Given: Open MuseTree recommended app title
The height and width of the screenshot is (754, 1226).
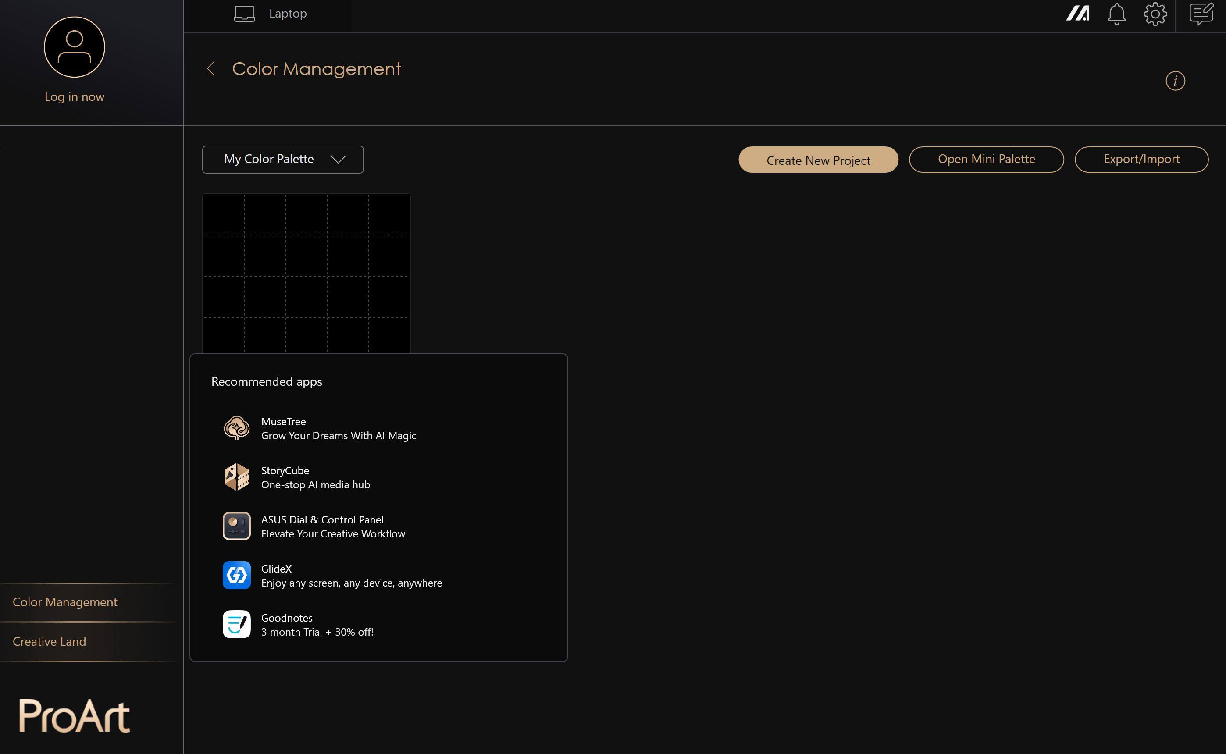Looking at the screenshot, I should [283, 421].
